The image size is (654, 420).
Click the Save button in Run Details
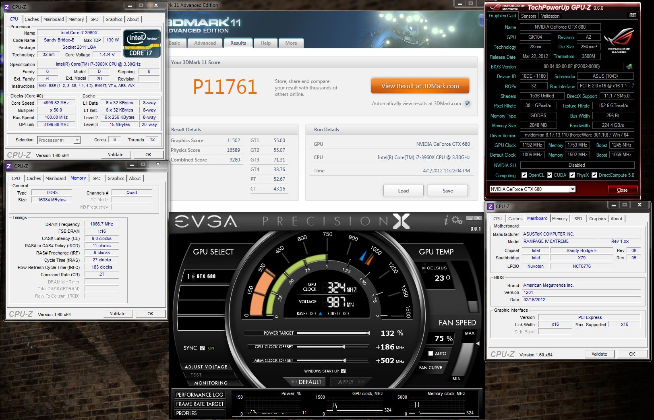tap(447, 191)
